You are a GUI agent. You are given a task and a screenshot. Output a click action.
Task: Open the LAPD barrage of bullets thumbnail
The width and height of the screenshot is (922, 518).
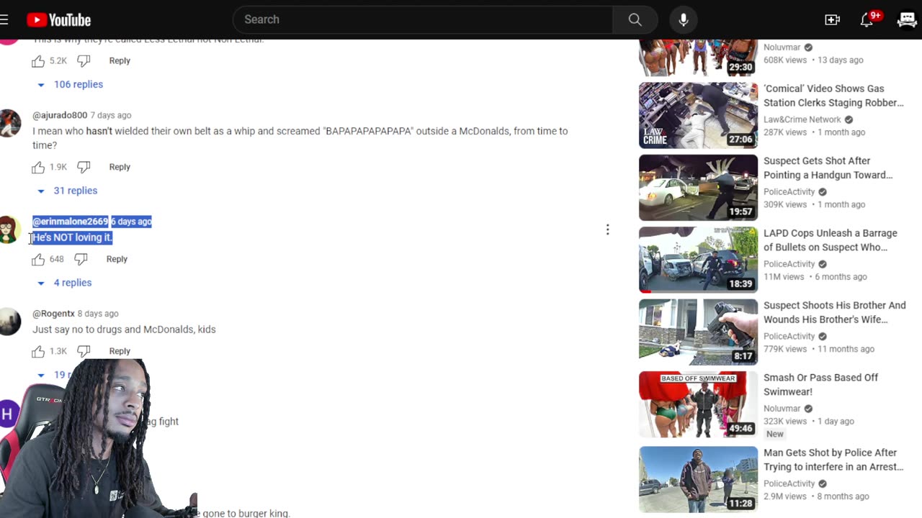(x=698, y=260)
